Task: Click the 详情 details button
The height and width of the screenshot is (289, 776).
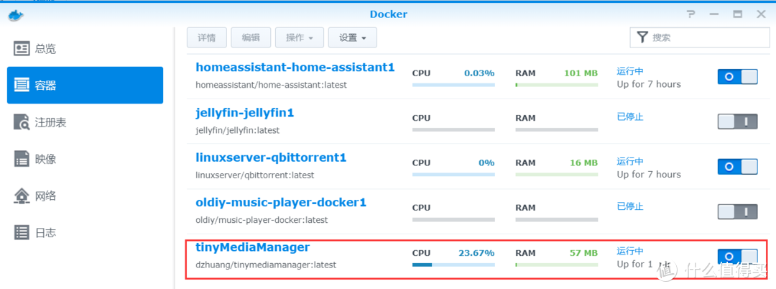Action: click(x=206, y=37)
